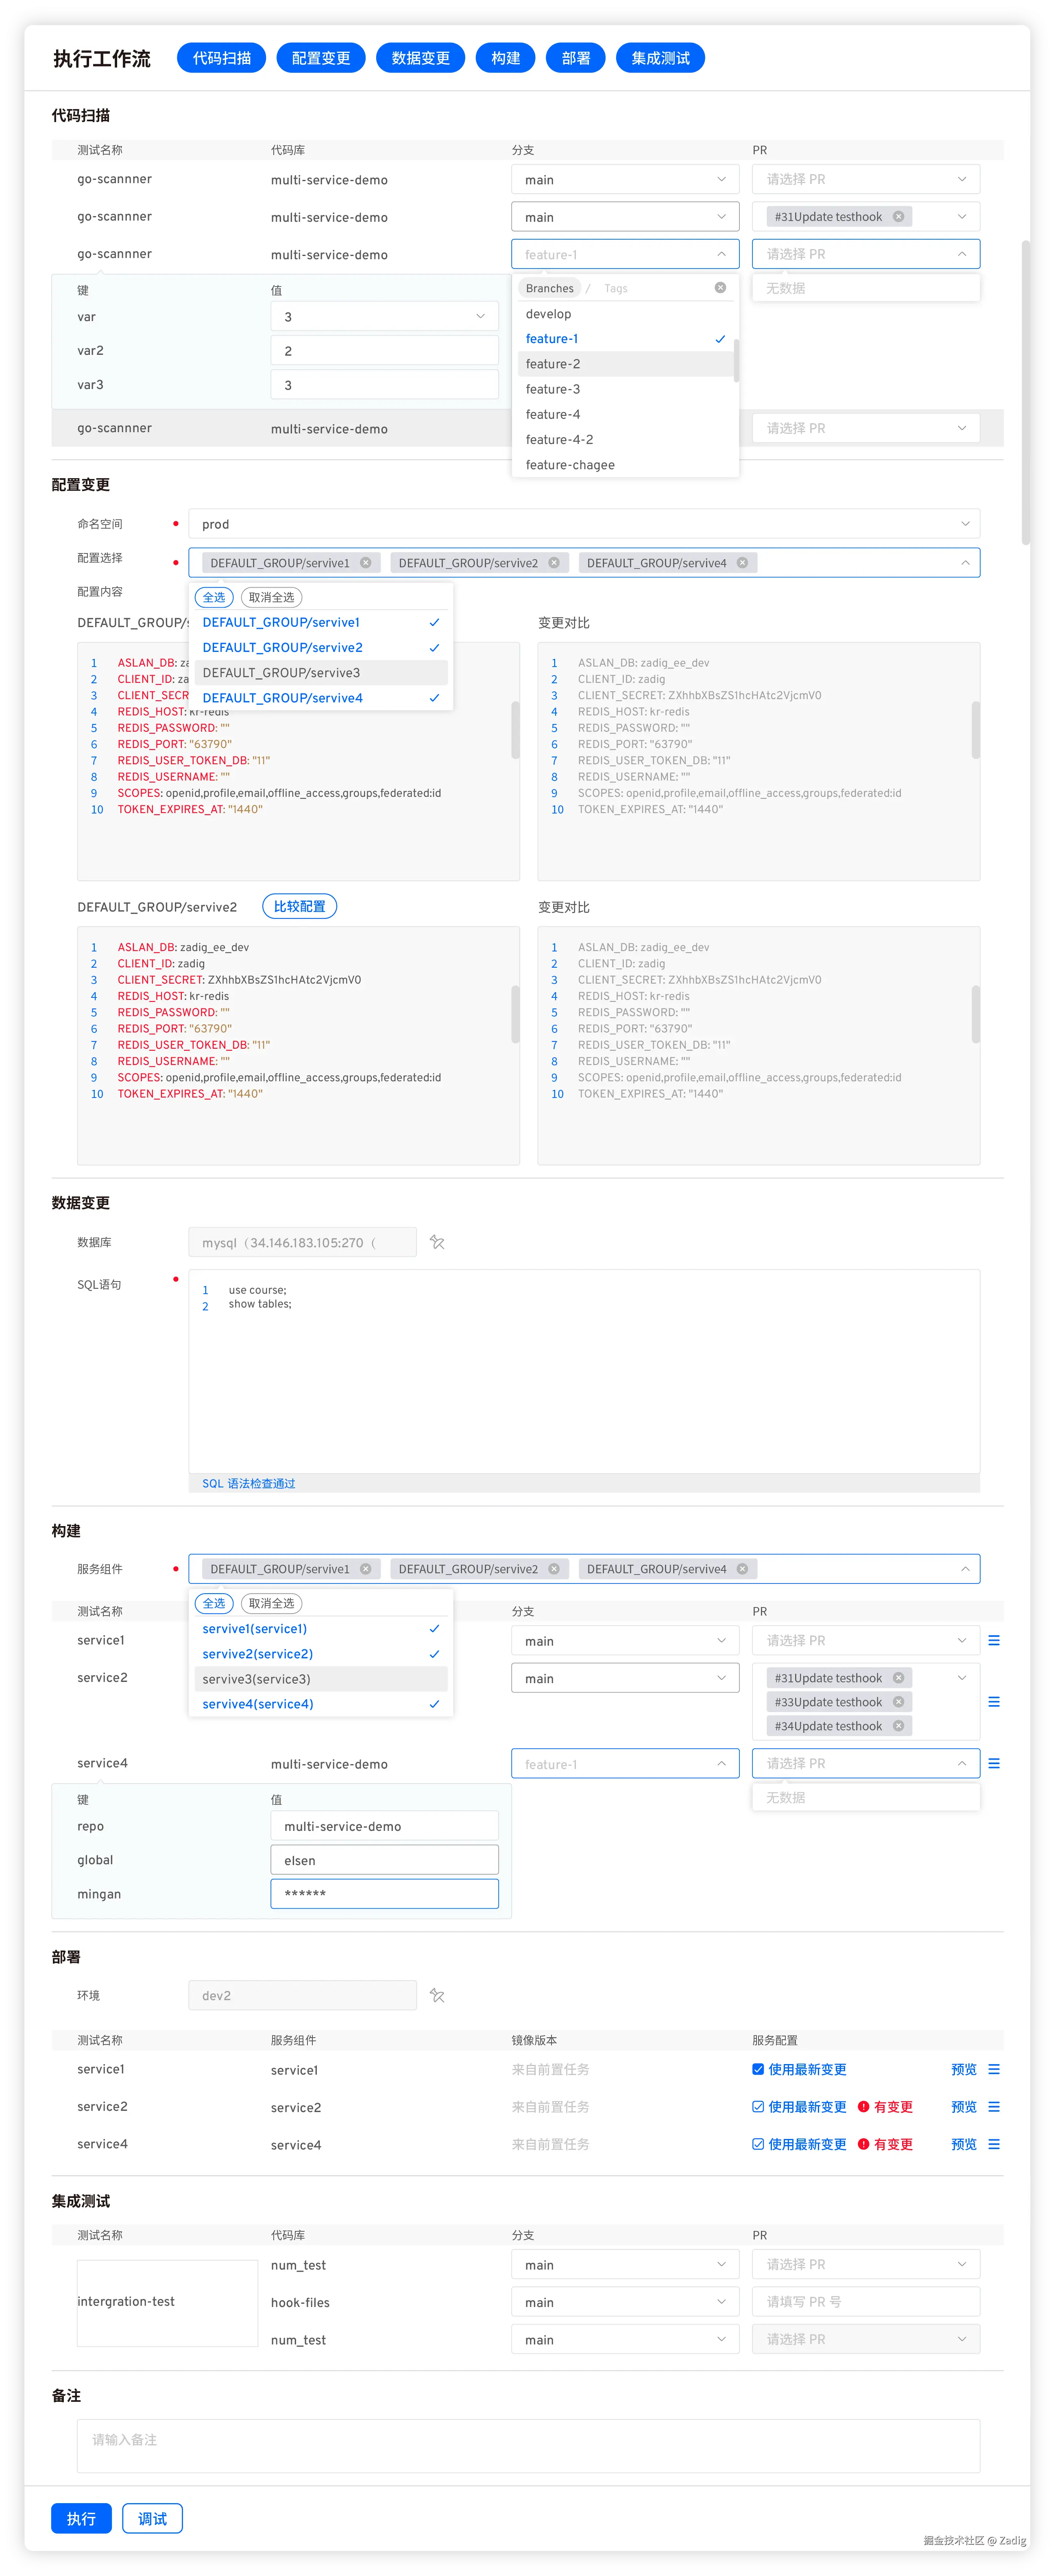Click the icon beside the mysql database field
This screenshot has width=1055, height=2576.
coord(436,1242)
